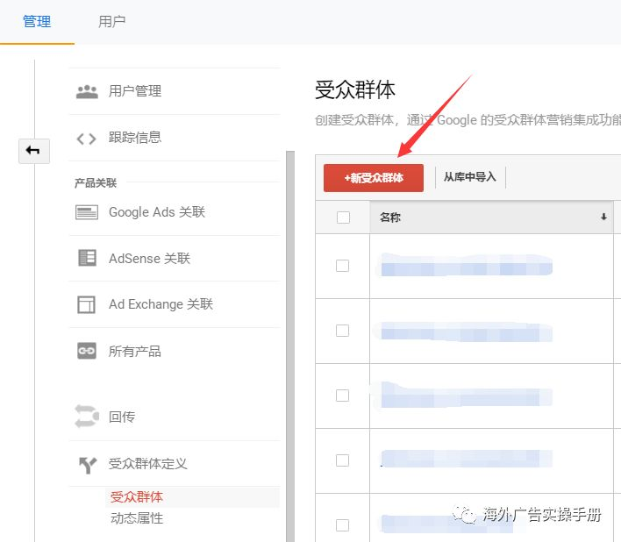Image resolution: width=621 pixels, height=542 pixels.
Task: Click the 所有产品 link icon
Action: pyautogui.click(x=86, y=352)
